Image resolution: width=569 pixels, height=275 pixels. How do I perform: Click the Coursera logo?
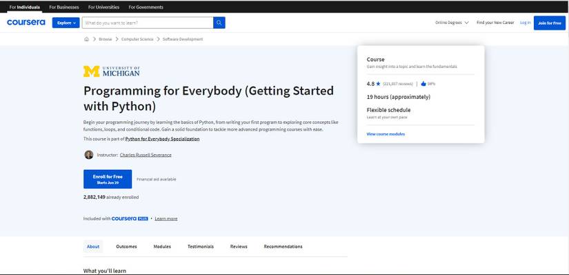pos(26,23)
